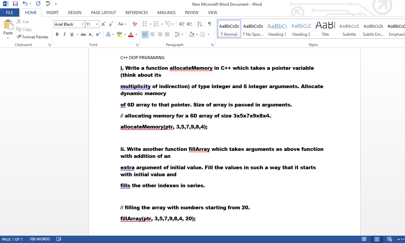Apply italic formatting
The height and width of the screenshot is (243, 405).
tap(64, 34)
